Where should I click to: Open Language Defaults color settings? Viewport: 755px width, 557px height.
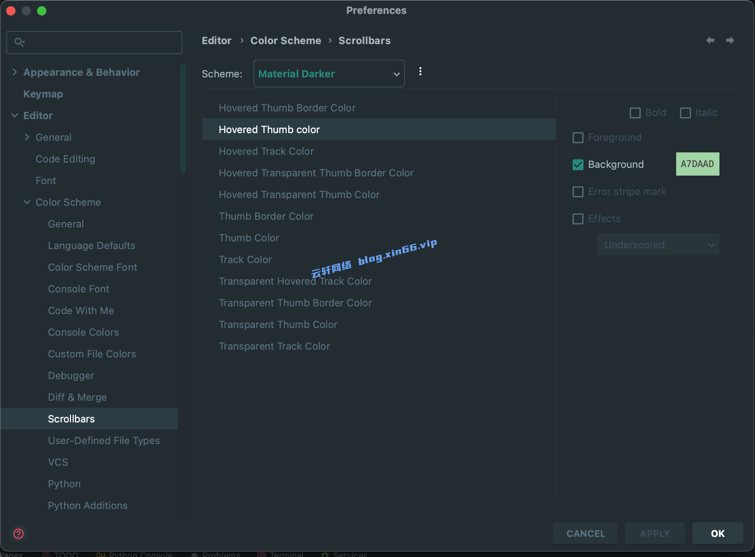click(92, 246)
